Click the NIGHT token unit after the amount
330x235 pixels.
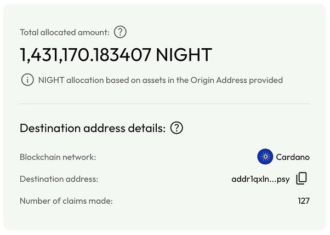[x=184, y=55]
